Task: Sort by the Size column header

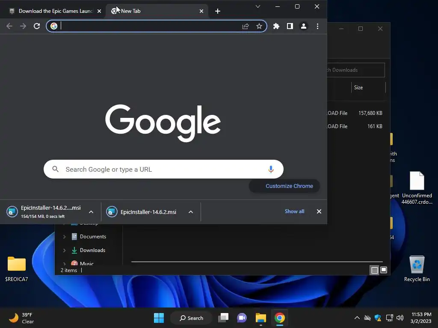Action: [x=368, y=88]
